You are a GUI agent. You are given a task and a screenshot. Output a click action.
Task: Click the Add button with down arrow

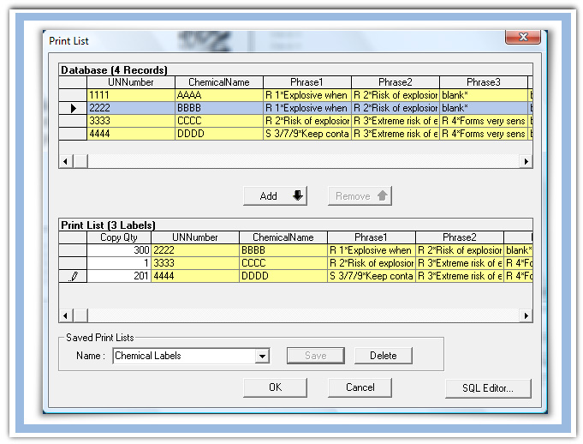click(x=275, y=195)
